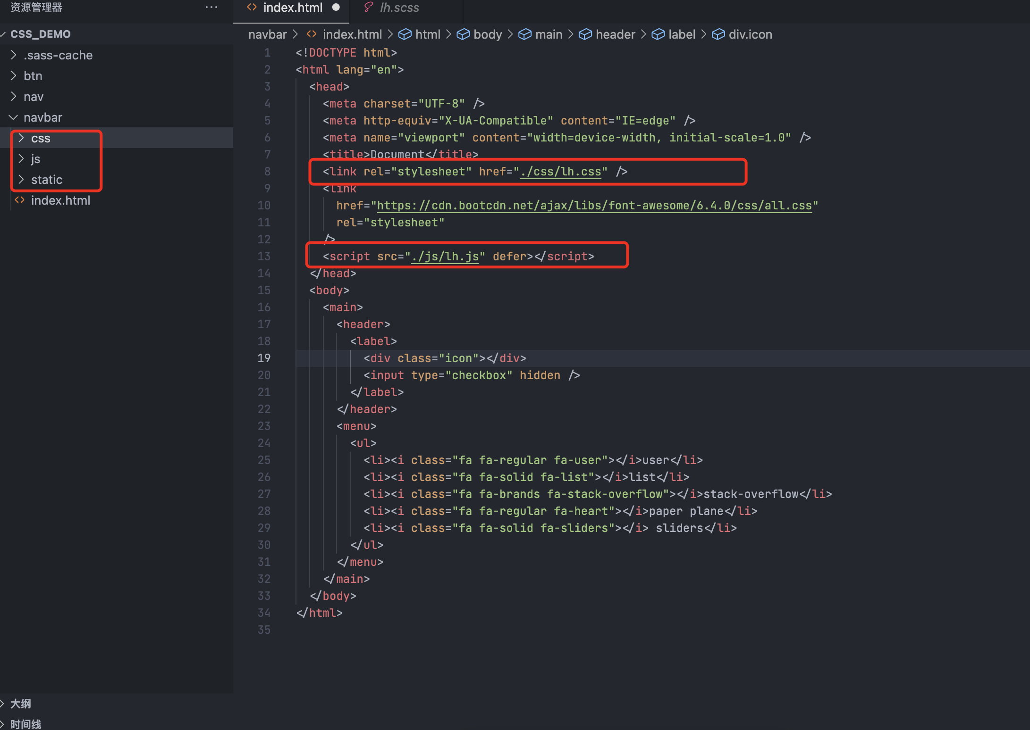
Task: Click the cube icon before div.icon breadcrumb
Action: (x=718, y=34)
